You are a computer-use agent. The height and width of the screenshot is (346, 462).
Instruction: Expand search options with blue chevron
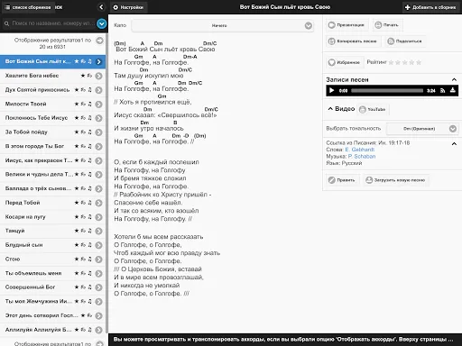coord(102,23)
